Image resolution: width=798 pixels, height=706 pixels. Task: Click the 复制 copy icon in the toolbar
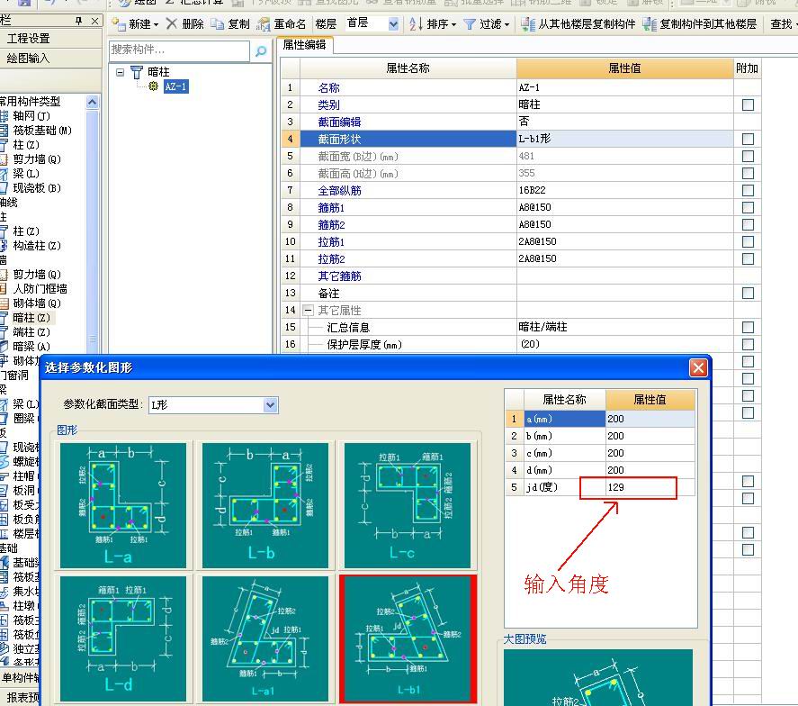218,23
